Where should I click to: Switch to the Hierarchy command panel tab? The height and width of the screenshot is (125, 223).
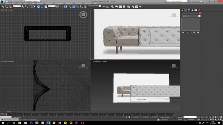click(189, 10)
